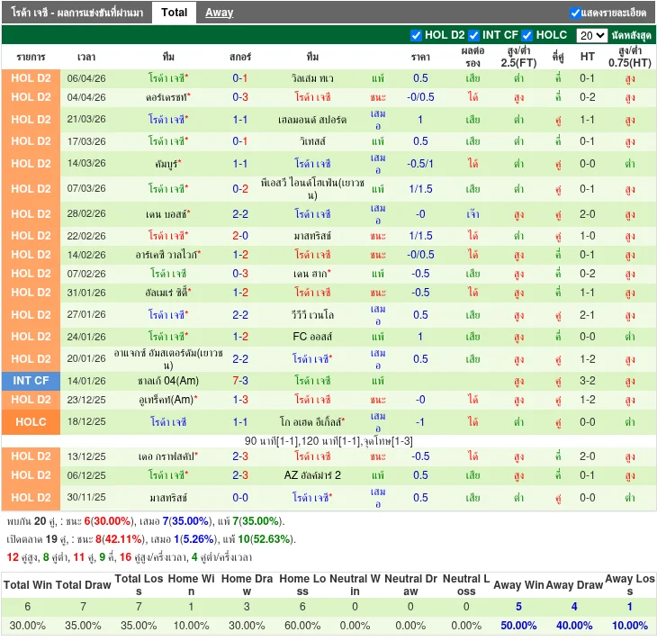Image resolution: width=657 pixels, height=641 pixels.
Task: Switch to the Away tab
Action: click(219, 13)
